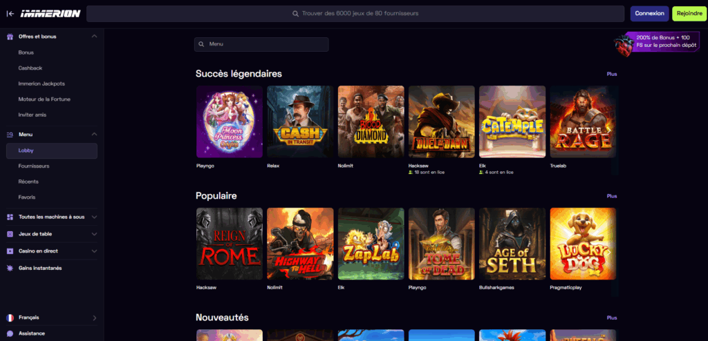Click Plus next to Succès légendaires

tap(612, 74)
